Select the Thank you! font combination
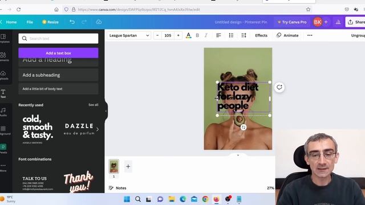The image size is (365, 205). (79, 181)
